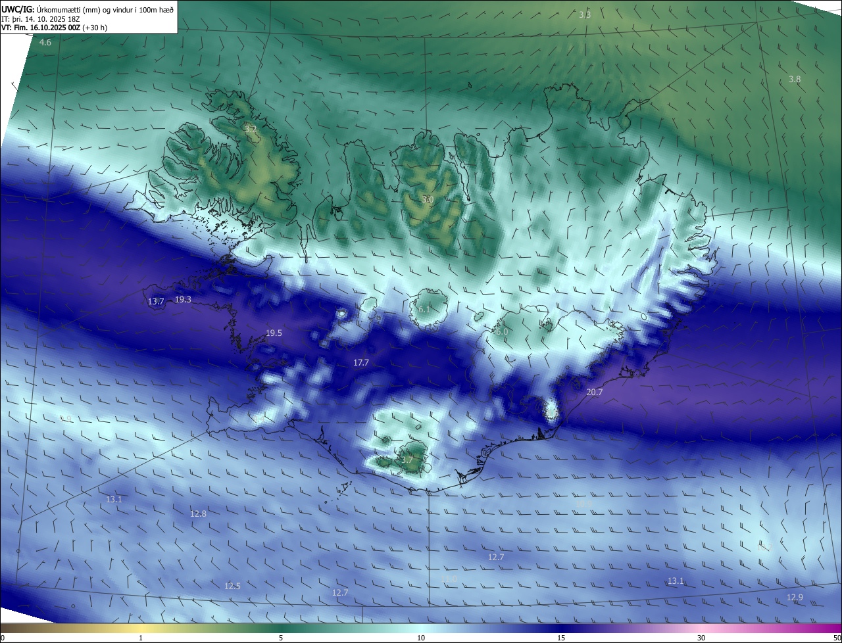Click the 12.9 value on the map
Image resolution: width=842 pixels, height=643 pixels.
click(x=795, y=597)
